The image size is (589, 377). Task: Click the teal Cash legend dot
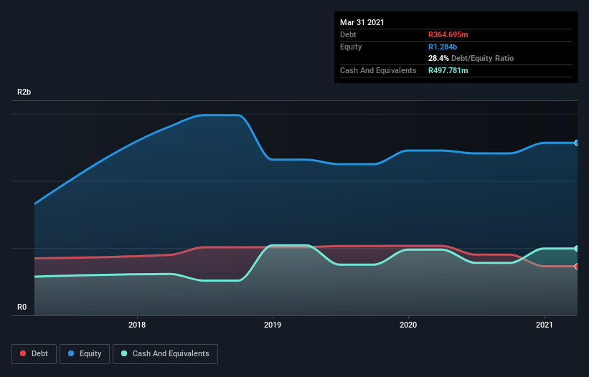tap(124, 353)
